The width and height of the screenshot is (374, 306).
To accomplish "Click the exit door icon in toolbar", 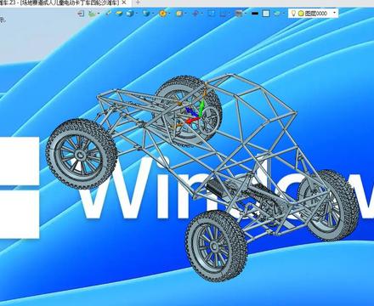I will coord(81,14).
